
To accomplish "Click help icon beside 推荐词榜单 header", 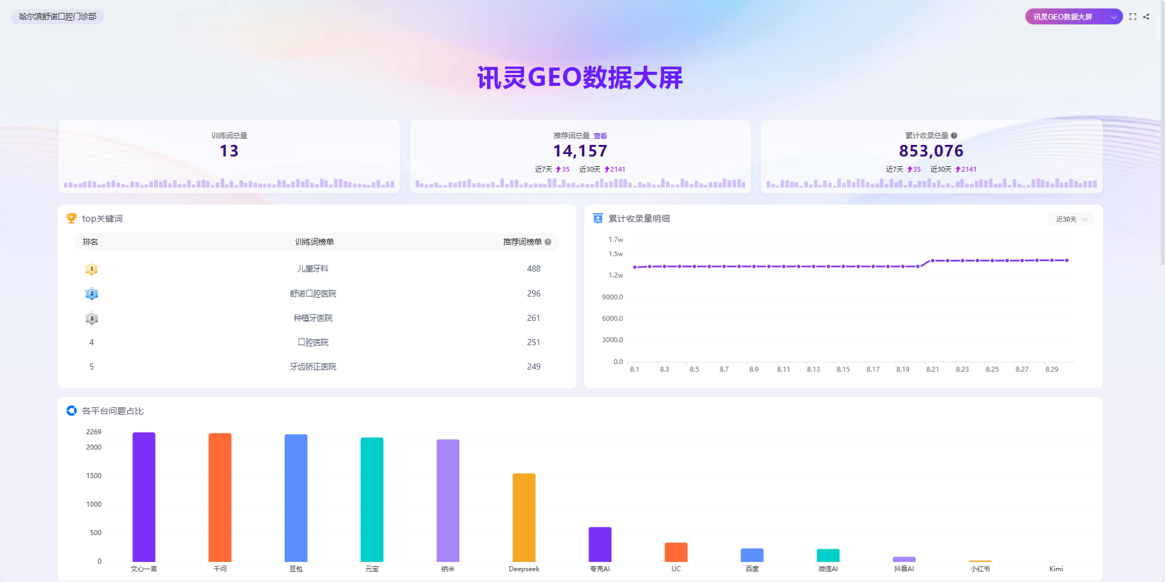I will [x=548, y=242].
